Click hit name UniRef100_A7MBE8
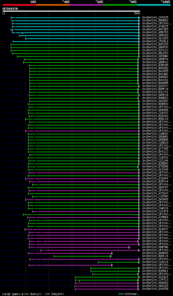This screenshot has width=173, height=296. point(155,217)
